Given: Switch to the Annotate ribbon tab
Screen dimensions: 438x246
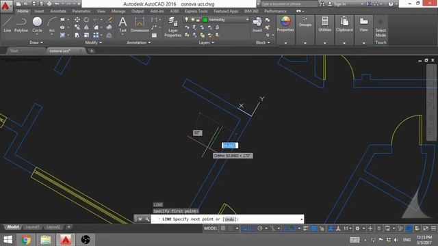Looking at the screenshot, I should pos(58,11).
